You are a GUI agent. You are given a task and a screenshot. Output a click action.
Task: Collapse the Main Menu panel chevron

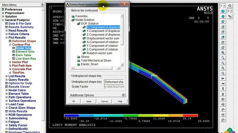[x=42, y=5]
